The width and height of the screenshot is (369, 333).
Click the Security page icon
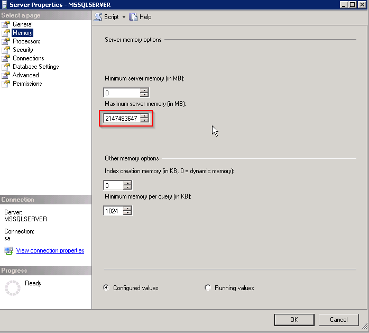point(6,50)
